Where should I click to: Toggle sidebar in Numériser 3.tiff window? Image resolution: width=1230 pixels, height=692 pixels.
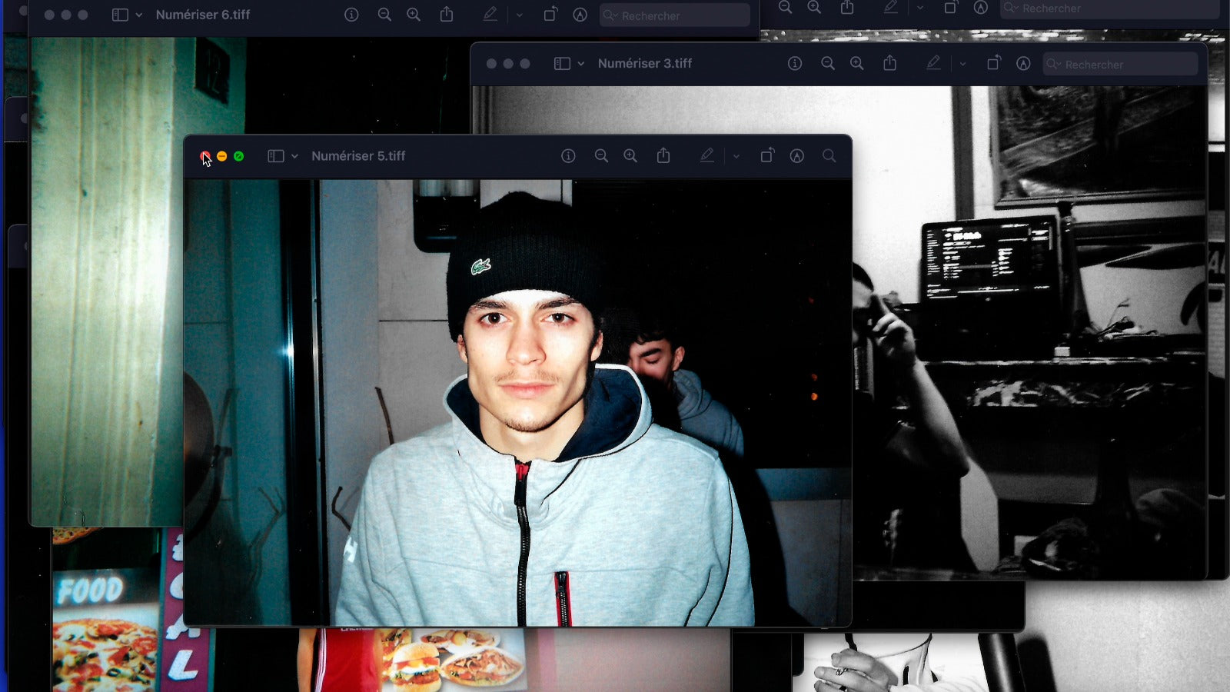pyautogui.click(x=562, y=64)
